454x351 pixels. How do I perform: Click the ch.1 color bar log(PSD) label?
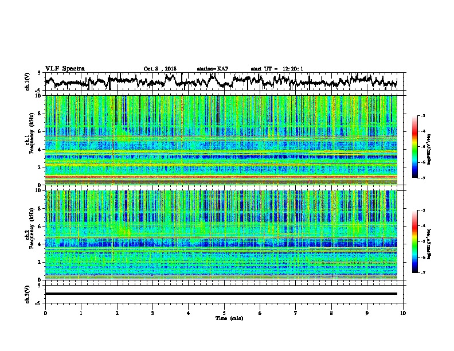click(x=429, y=149)
